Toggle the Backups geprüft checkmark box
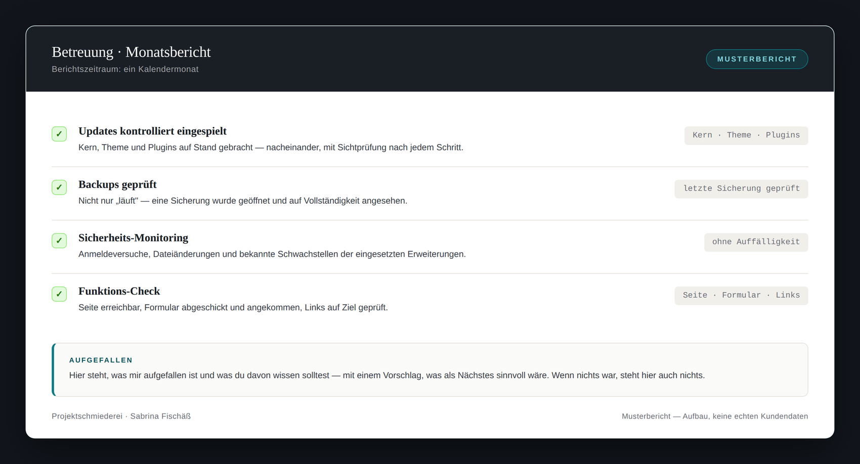 tap(59, 188)
